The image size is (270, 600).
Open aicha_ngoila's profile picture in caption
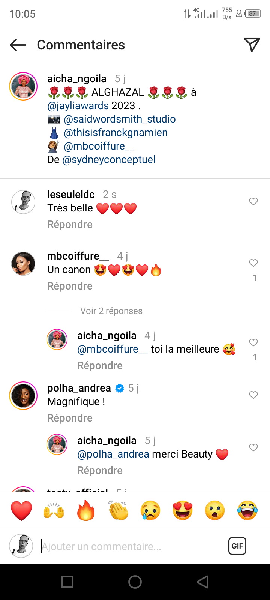(23, 86)
